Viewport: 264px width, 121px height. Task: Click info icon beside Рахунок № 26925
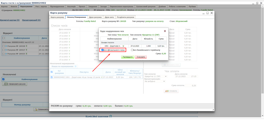[x=27, y=54]
